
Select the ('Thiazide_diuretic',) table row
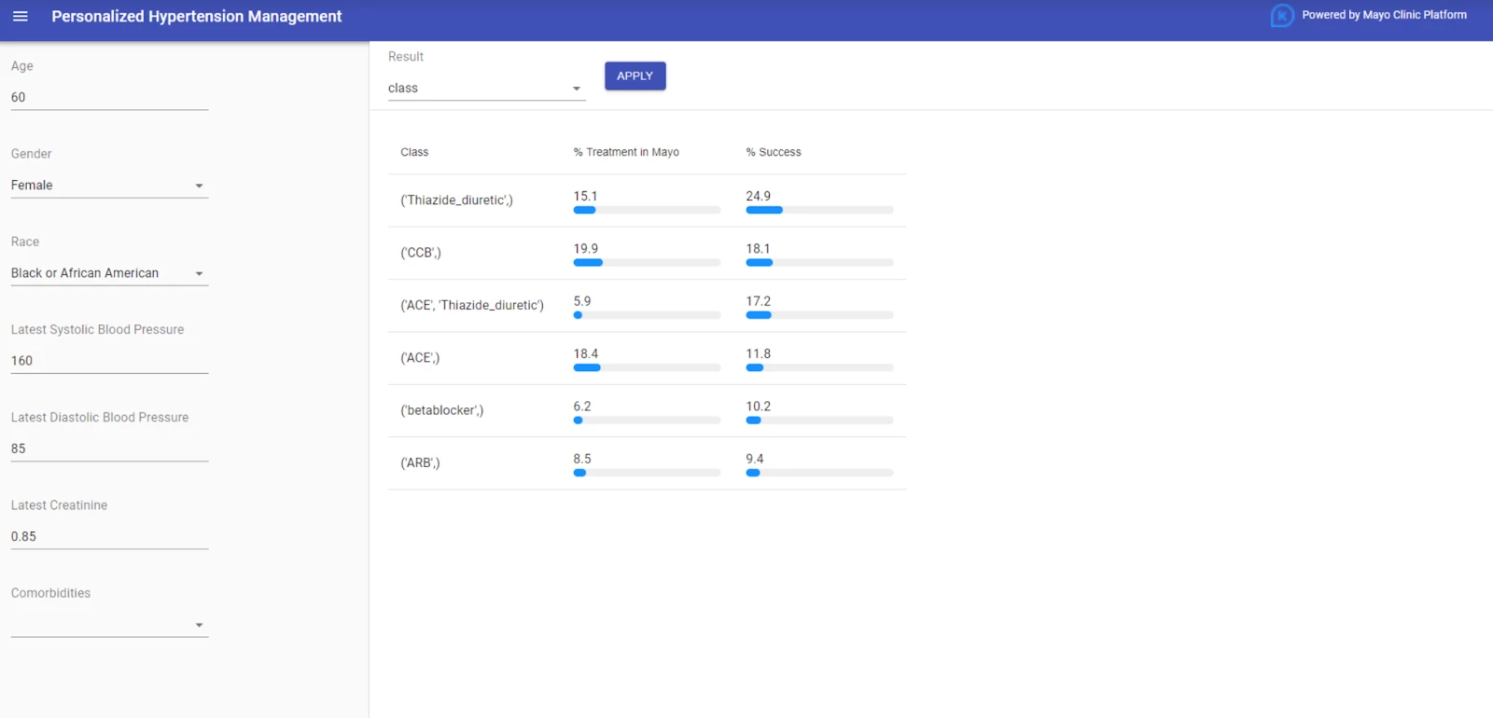point(647,200)
